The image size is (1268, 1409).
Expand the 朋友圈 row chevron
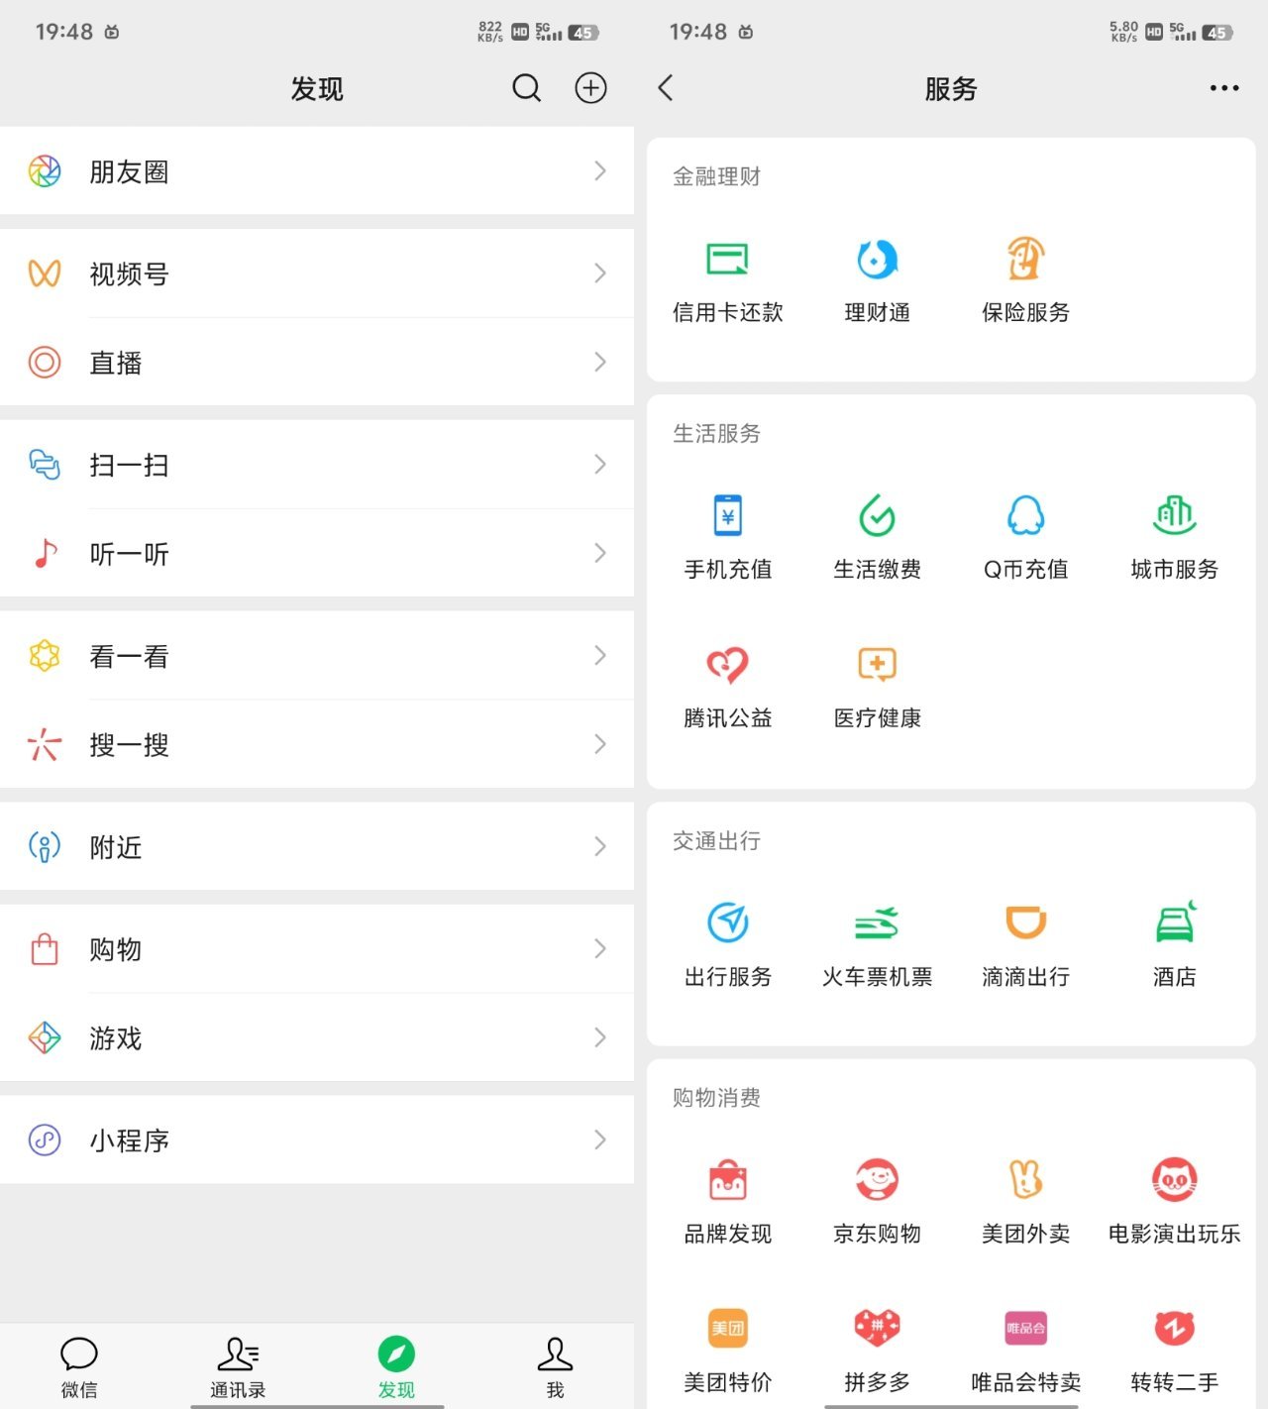click(x=600, y=171)
